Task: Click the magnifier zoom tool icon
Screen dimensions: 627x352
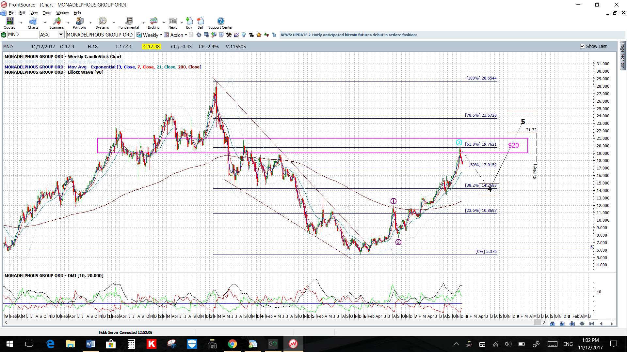Action: click(x=214, y=35)
